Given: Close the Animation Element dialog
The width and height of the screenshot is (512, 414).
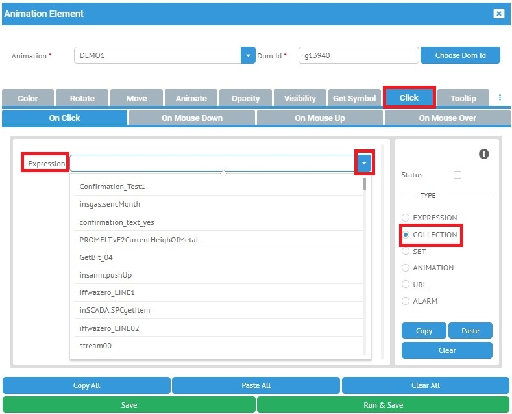Looking at the screenshot, I should 498,14.
